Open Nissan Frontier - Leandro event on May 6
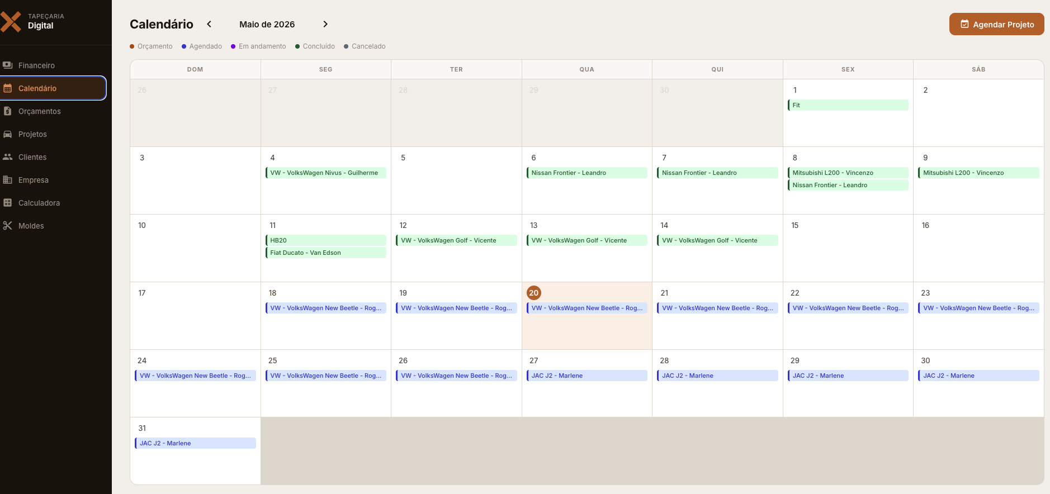 click(x=587, y=173)
